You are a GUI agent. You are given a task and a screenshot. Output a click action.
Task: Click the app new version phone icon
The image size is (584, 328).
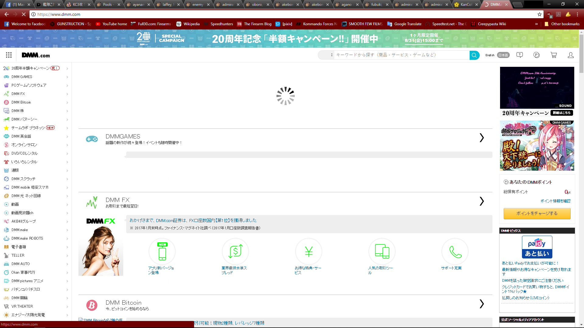click(x=162, y=251)
